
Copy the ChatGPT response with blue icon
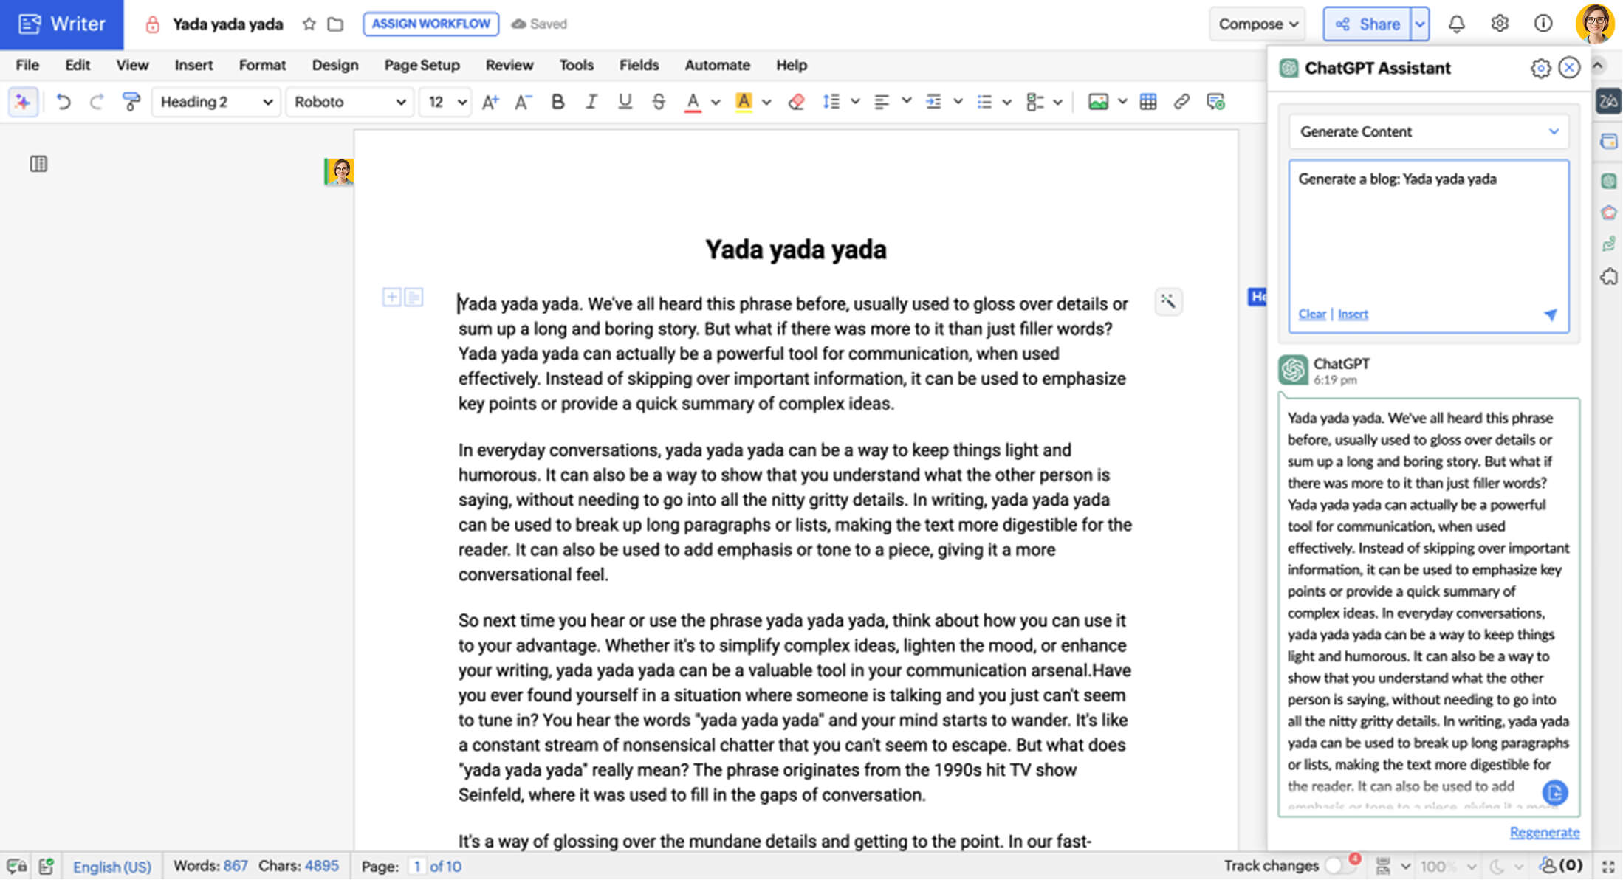(x=1555, y=792)
